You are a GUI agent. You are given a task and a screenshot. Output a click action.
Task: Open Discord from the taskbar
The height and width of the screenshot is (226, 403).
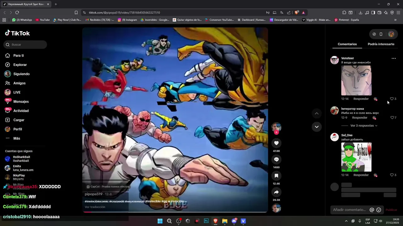(234, 221)
